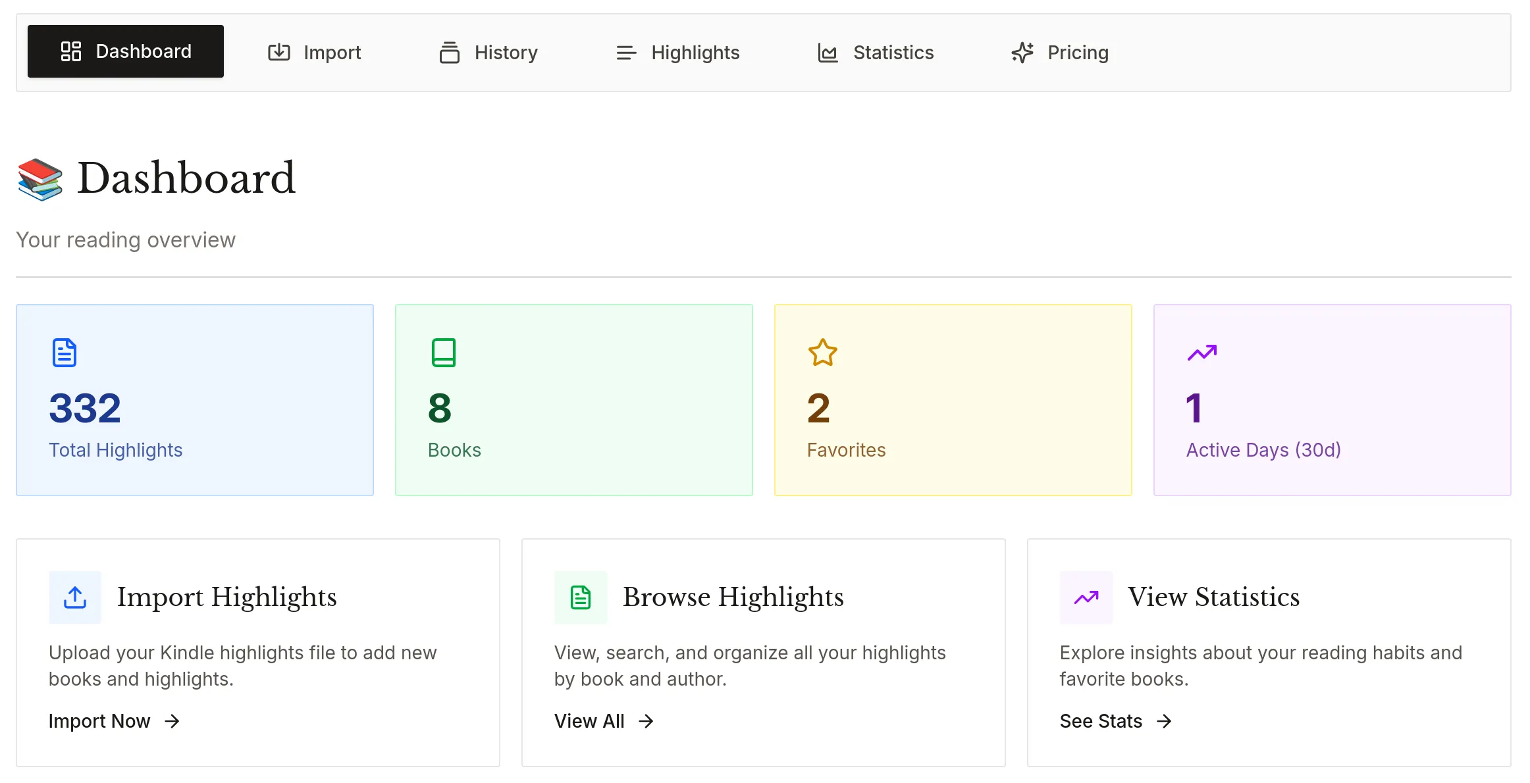Image resolution: width=1530 pixels, height=783 pixels.
Task: Click the stacked books emoji beside Dashboard title
Action: (x=40, y=179)
